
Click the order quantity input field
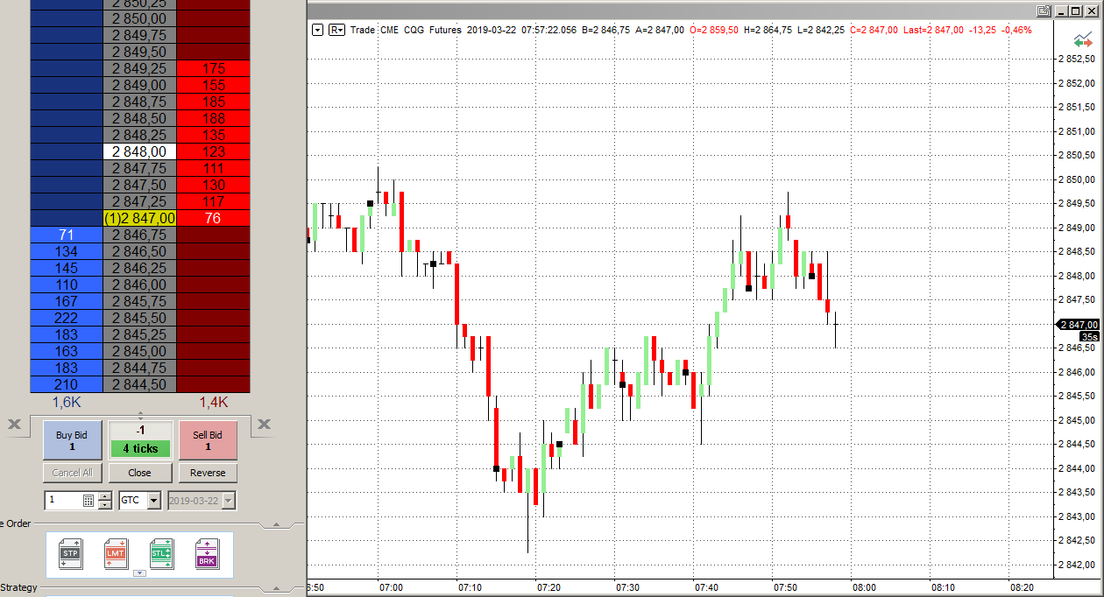click(63, 501)
